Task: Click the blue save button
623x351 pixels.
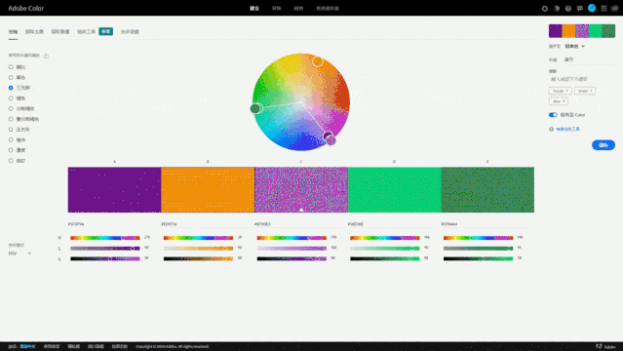Action: tap(604, 145)
